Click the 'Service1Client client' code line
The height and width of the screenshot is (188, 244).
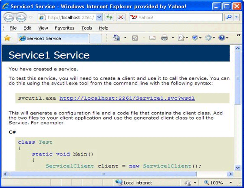123,166
